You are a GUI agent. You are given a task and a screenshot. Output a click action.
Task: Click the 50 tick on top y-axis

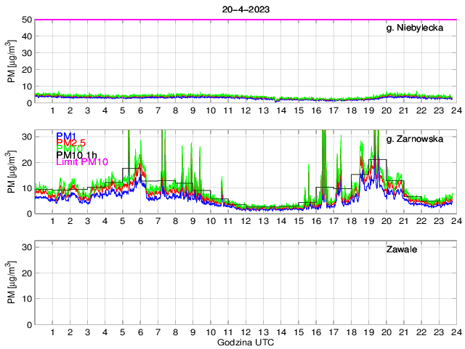pos(26,20)
